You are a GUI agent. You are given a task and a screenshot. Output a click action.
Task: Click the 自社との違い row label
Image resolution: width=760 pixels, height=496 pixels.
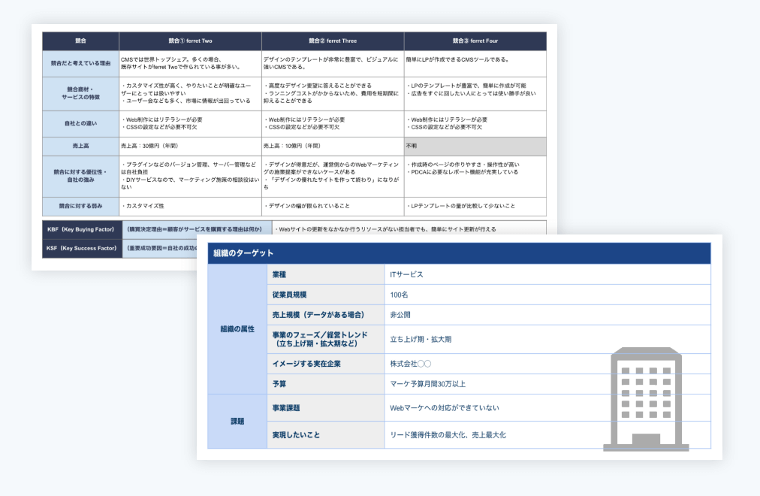[x=80, y=124]
